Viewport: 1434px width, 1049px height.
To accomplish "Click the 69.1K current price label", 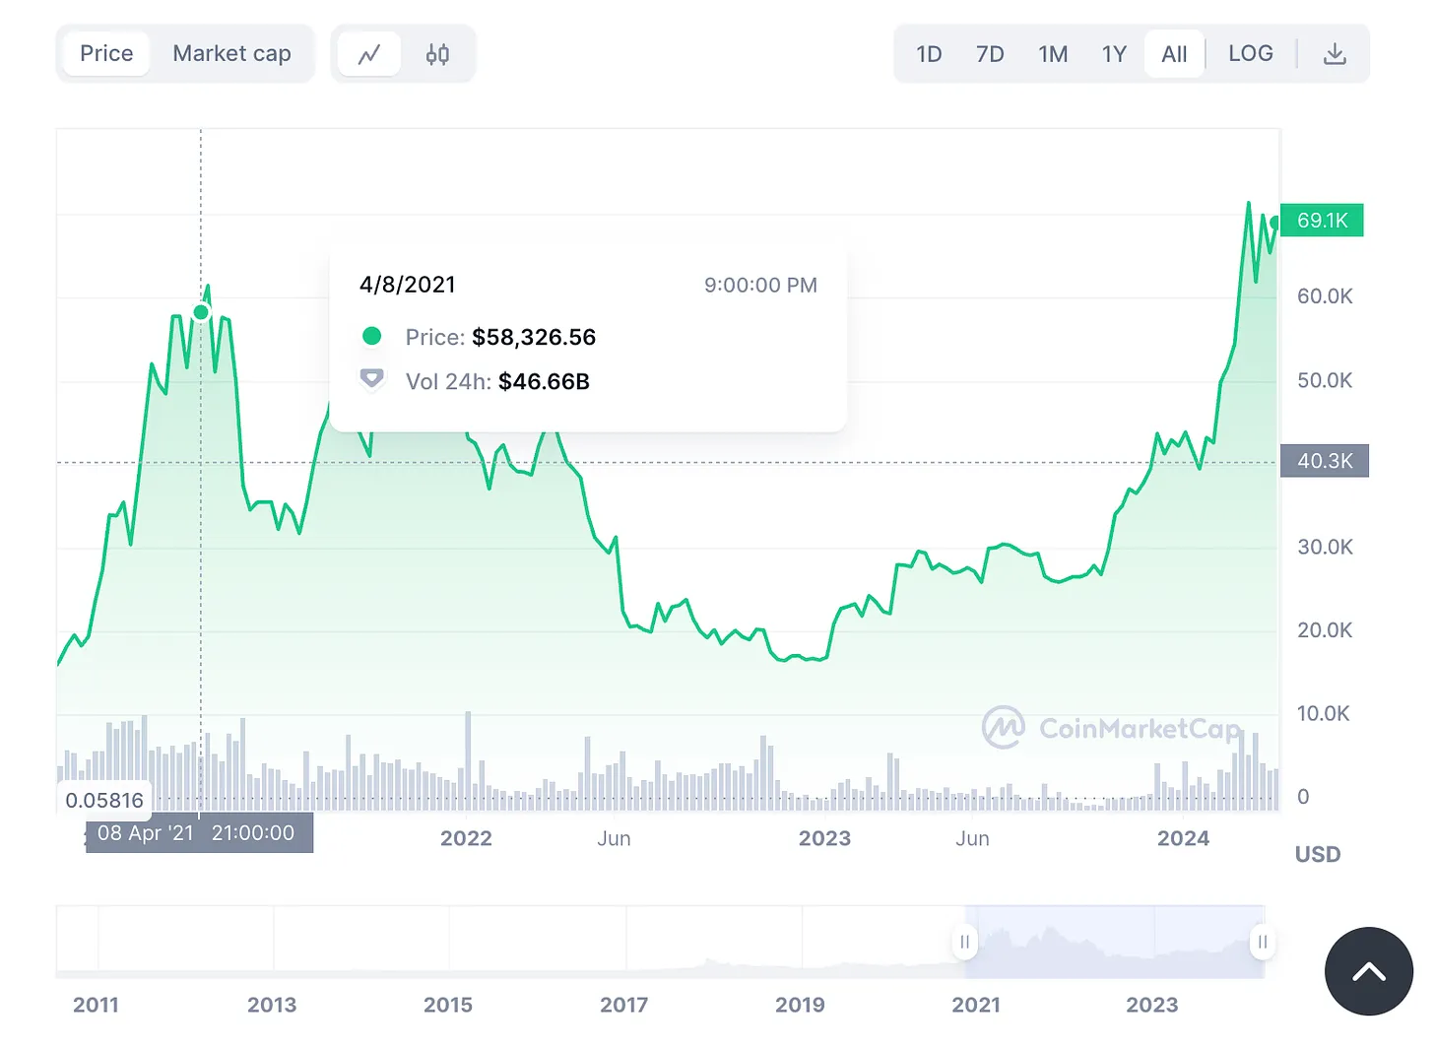I will (1322, 220).
